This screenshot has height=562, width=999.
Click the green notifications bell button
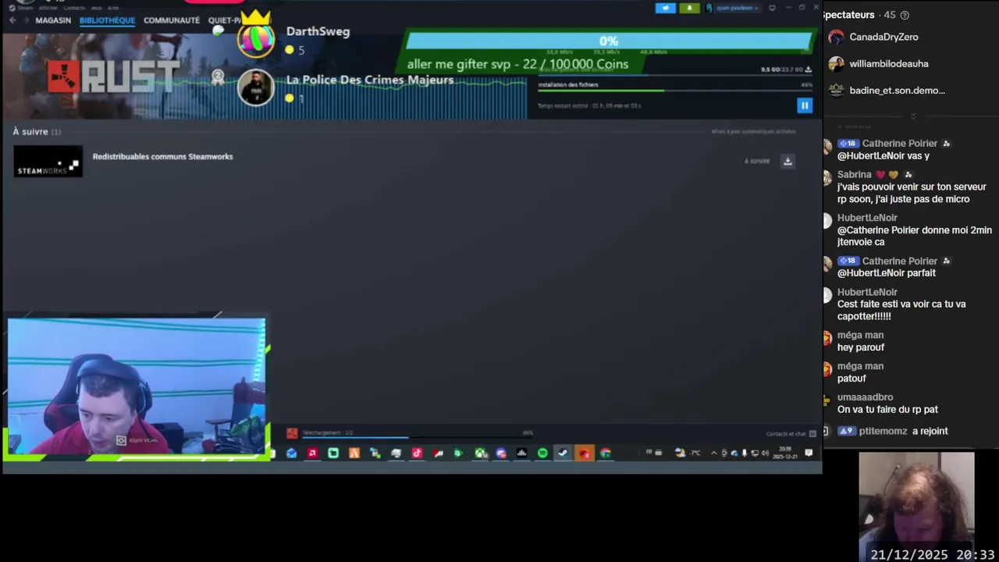[x=689, y=8]
